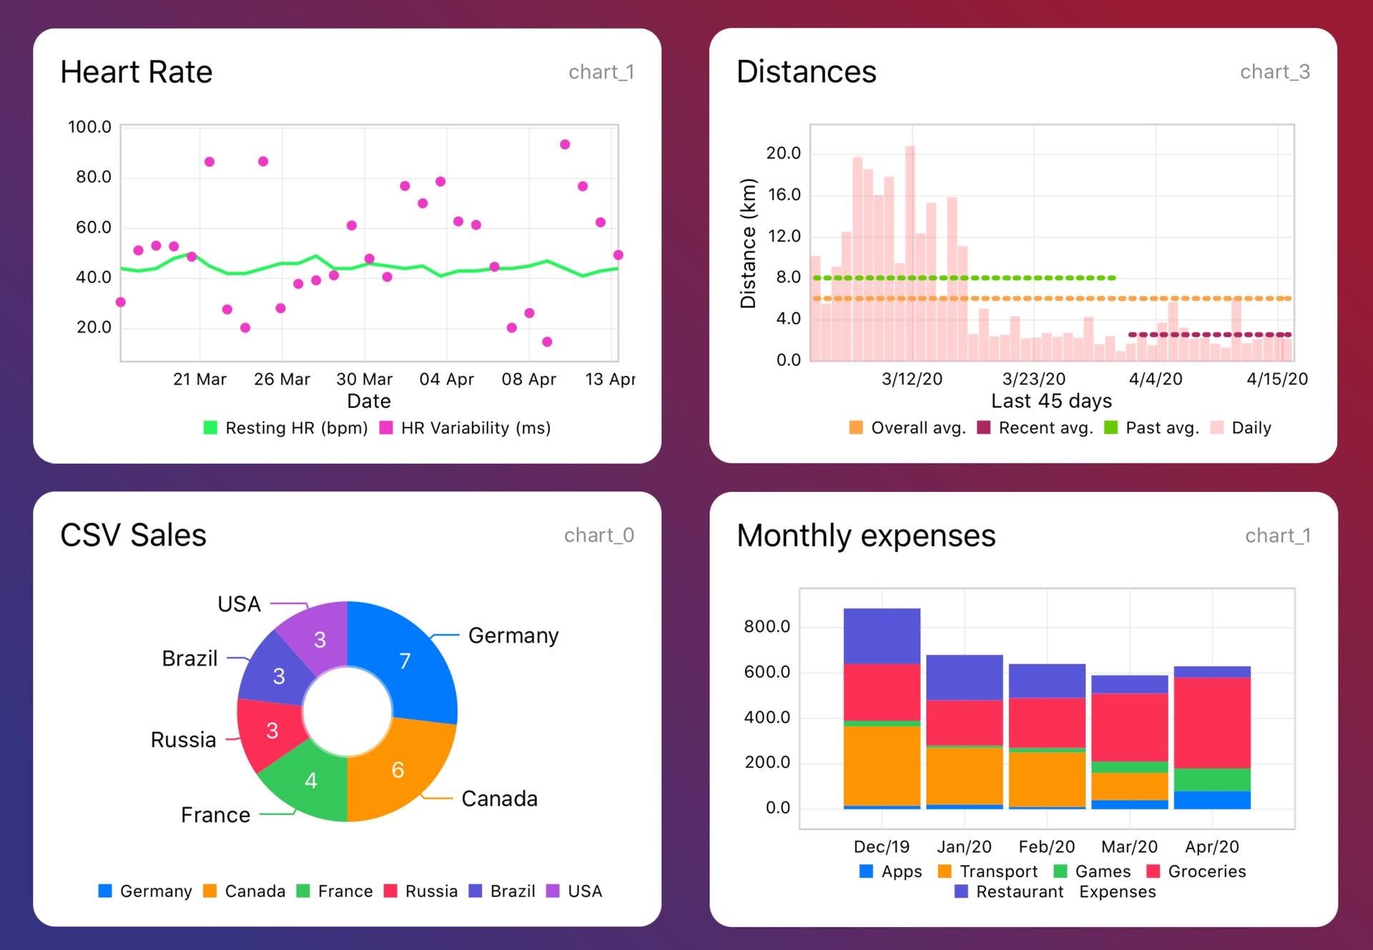Image resolution: width=1373 pixels, height=950 pixels.
Task: Click the Canada callout label beside donut
Action: (499, 798)
